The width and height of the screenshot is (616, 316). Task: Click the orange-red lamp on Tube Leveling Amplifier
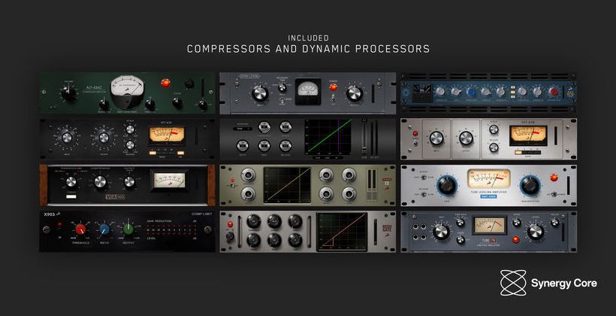coord(554,178)
